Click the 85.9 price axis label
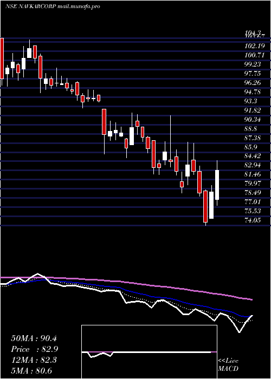271x379 pixels. click(x=251, y=147)
